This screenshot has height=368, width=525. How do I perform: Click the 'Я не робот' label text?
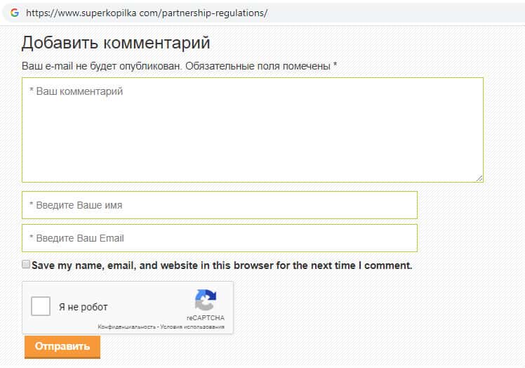click(x=83, y=308)
